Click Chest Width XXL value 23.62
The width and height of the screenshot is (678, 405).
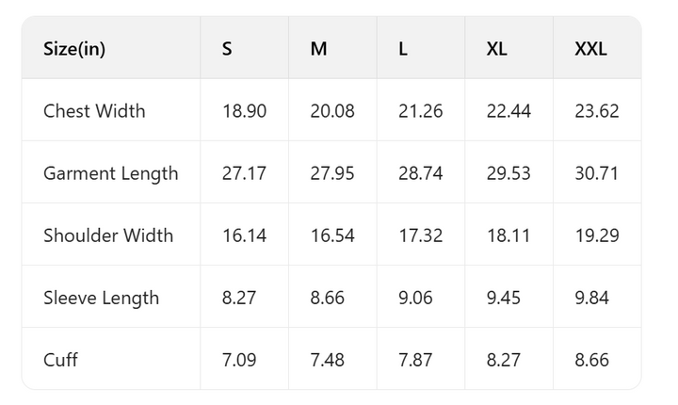click(x=597, y=111)
